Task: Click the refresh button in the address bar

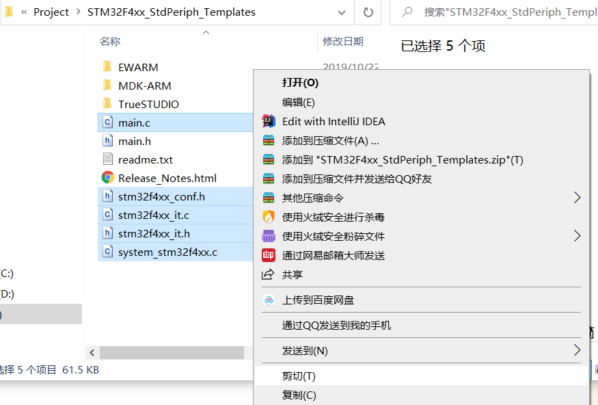Action: coord(368,12)
